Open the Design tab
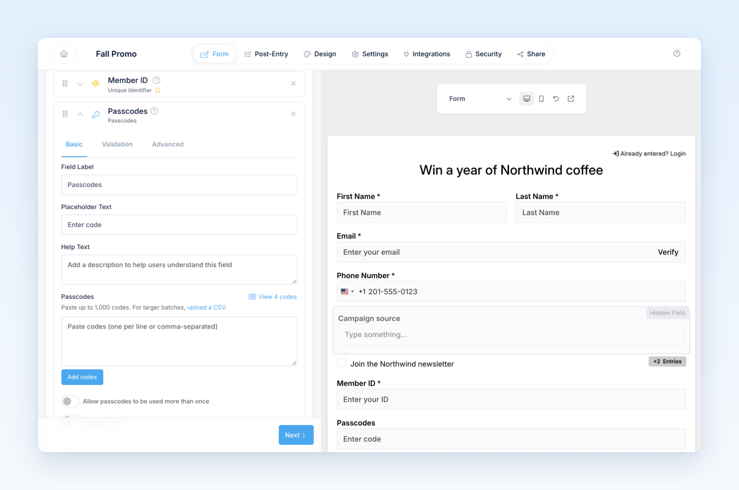739x490 pixels. click(x=320, y=54)
